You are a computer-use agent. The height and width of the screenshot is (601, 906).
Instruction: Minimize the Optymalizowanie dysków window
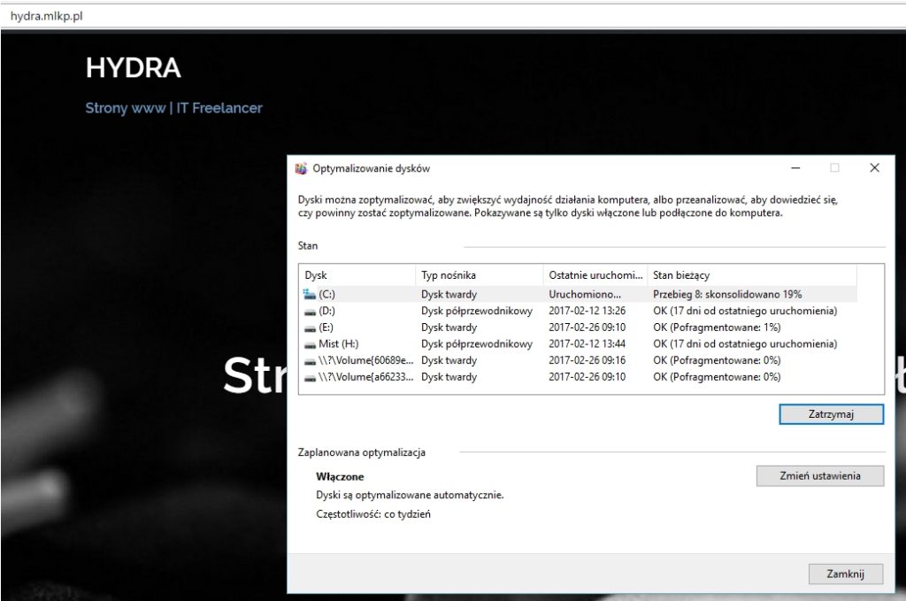pyautogui.click(x=795, y=168)
